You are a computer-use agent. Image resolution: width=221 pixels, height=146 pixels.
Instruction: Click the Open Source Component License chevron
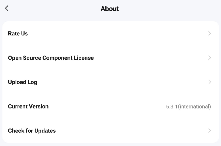click(x=210, y=58)
